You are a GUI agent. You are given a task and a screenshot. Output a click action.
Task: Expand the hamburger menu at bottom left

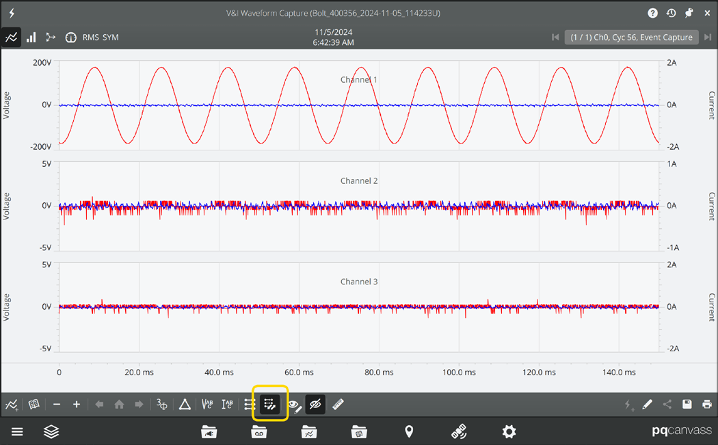(17, 431)
